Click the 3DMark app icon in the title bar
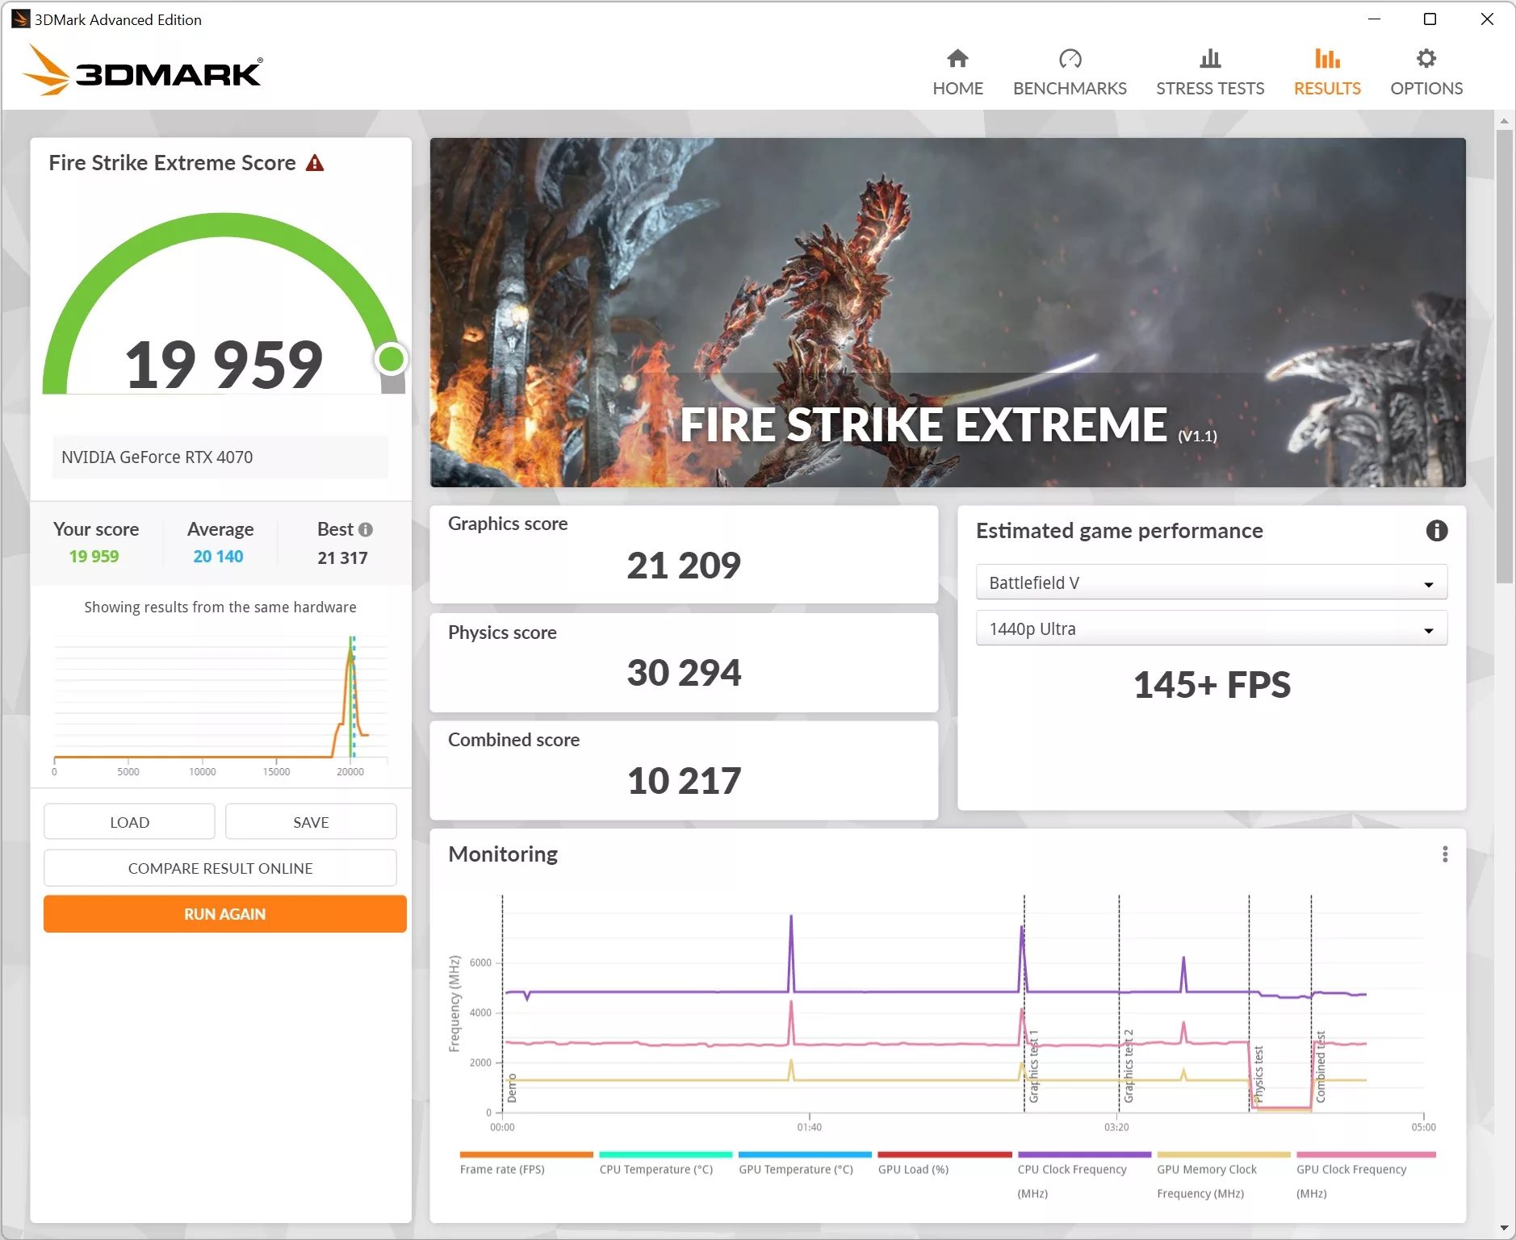This screenshot has height=1240, width=1516. 19,19
